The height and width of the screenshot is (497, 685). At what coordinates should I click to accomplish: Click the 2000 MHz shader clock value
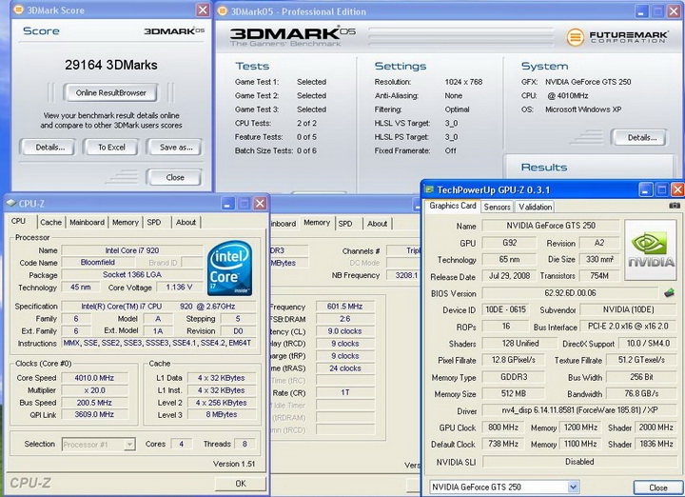[x=656, y=427]
